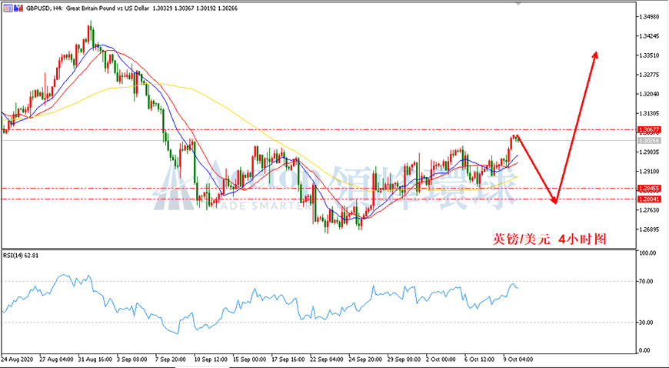Click the 24 Aug 2020 date label

click(x=17, y=359)
